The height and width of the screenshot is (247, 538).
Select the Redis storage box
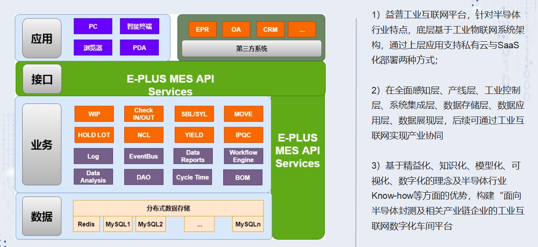[x=86, y=224]
